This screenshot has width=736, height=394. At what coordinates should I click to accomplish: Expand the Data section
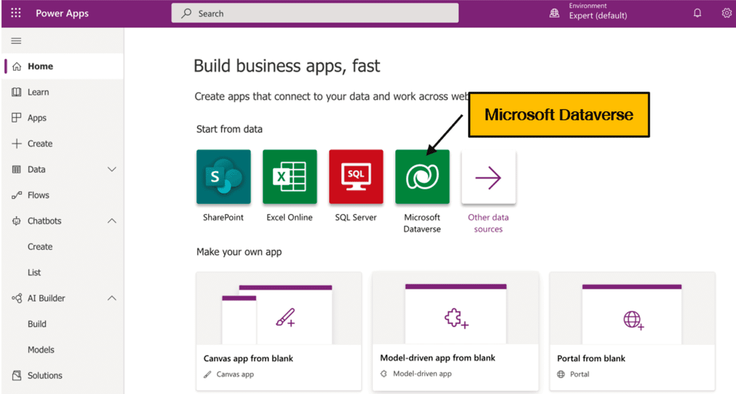(112, 169)
